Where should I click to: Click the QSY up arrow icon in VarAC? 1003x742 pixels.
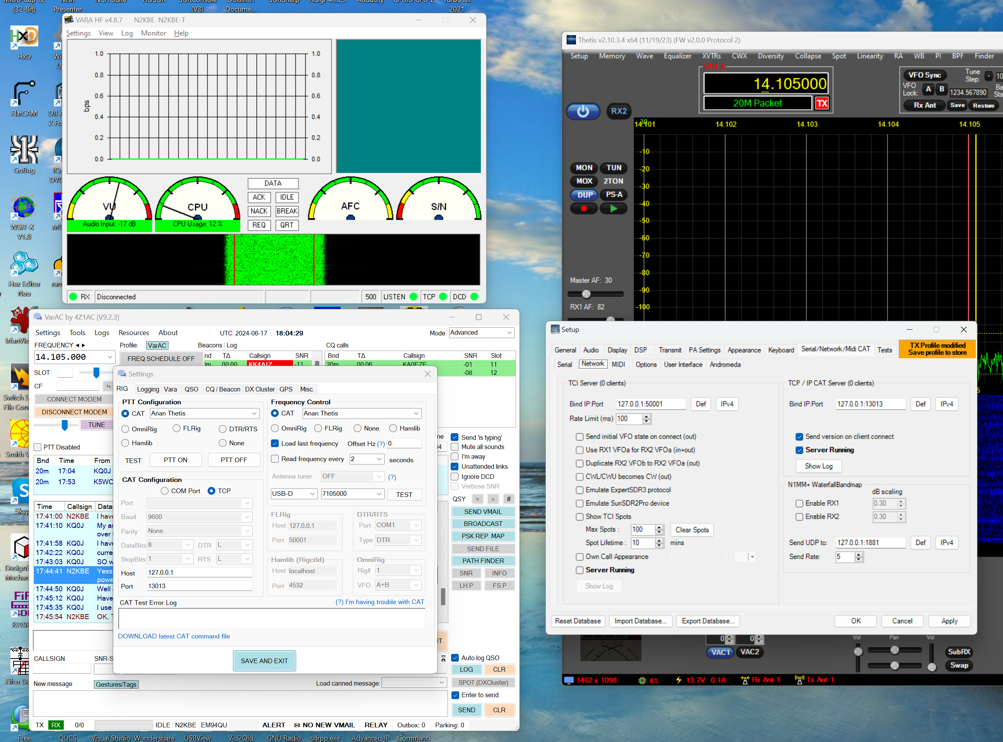493,499
